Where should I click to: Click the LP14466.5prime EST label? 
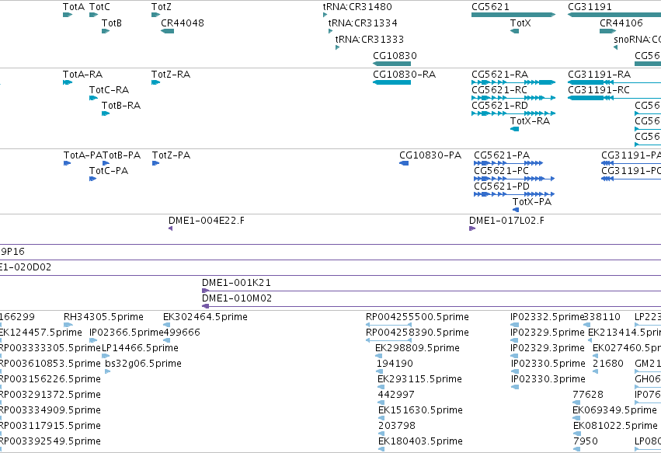tap(140, 348)
